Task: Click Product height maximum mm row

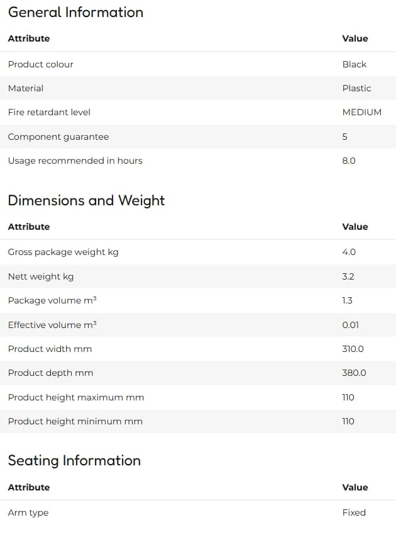Action: (x=198, y=397)
